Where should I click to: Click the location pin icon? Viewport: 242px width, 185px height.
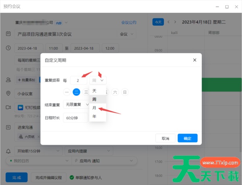click(x=8, y=93)
